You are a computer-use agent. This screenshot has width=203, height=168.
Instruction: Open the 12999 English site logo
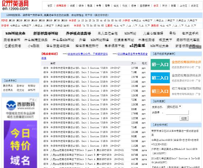coord(15,5)
